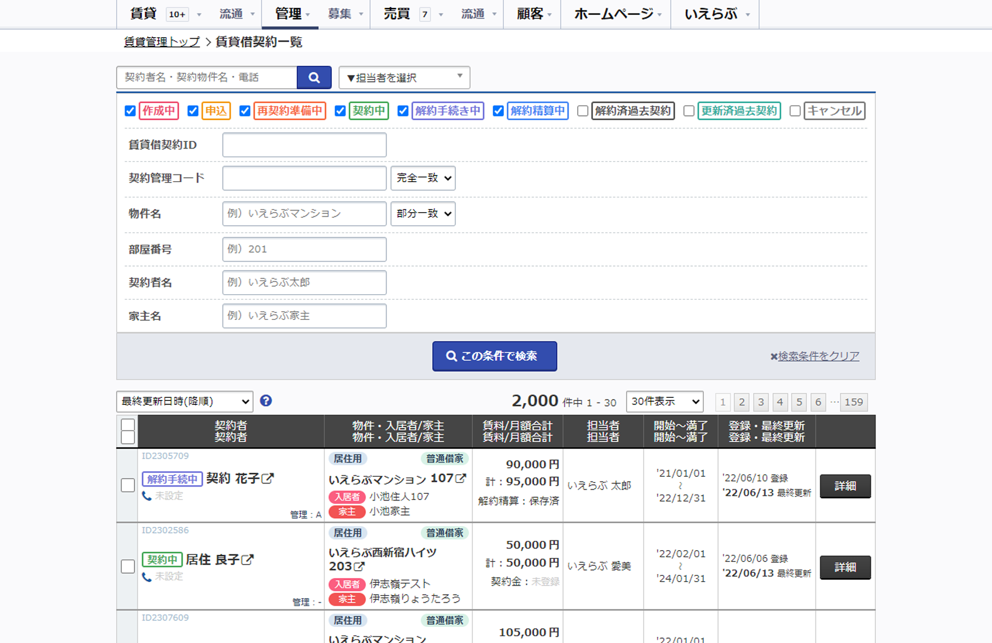
Task: Open the 完全一致 match type dropdown
Action: pyautogui.click(x=423, y=178)
